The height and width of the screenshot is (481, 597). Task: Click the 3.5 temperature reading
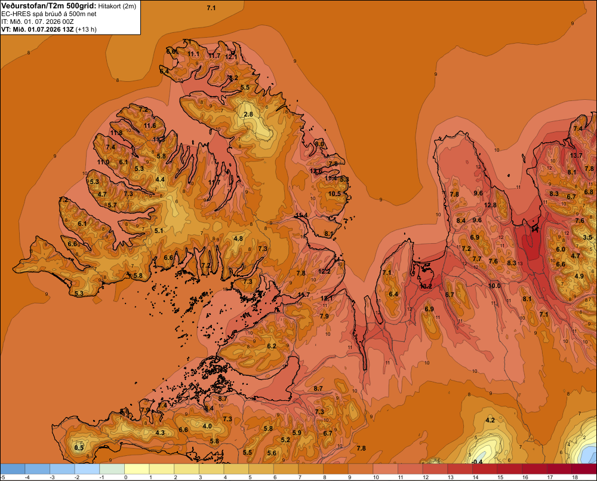coord(587,237)
